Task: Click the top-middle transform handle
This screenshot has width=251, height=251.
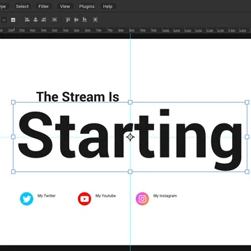Action: [x=130, y=102]
